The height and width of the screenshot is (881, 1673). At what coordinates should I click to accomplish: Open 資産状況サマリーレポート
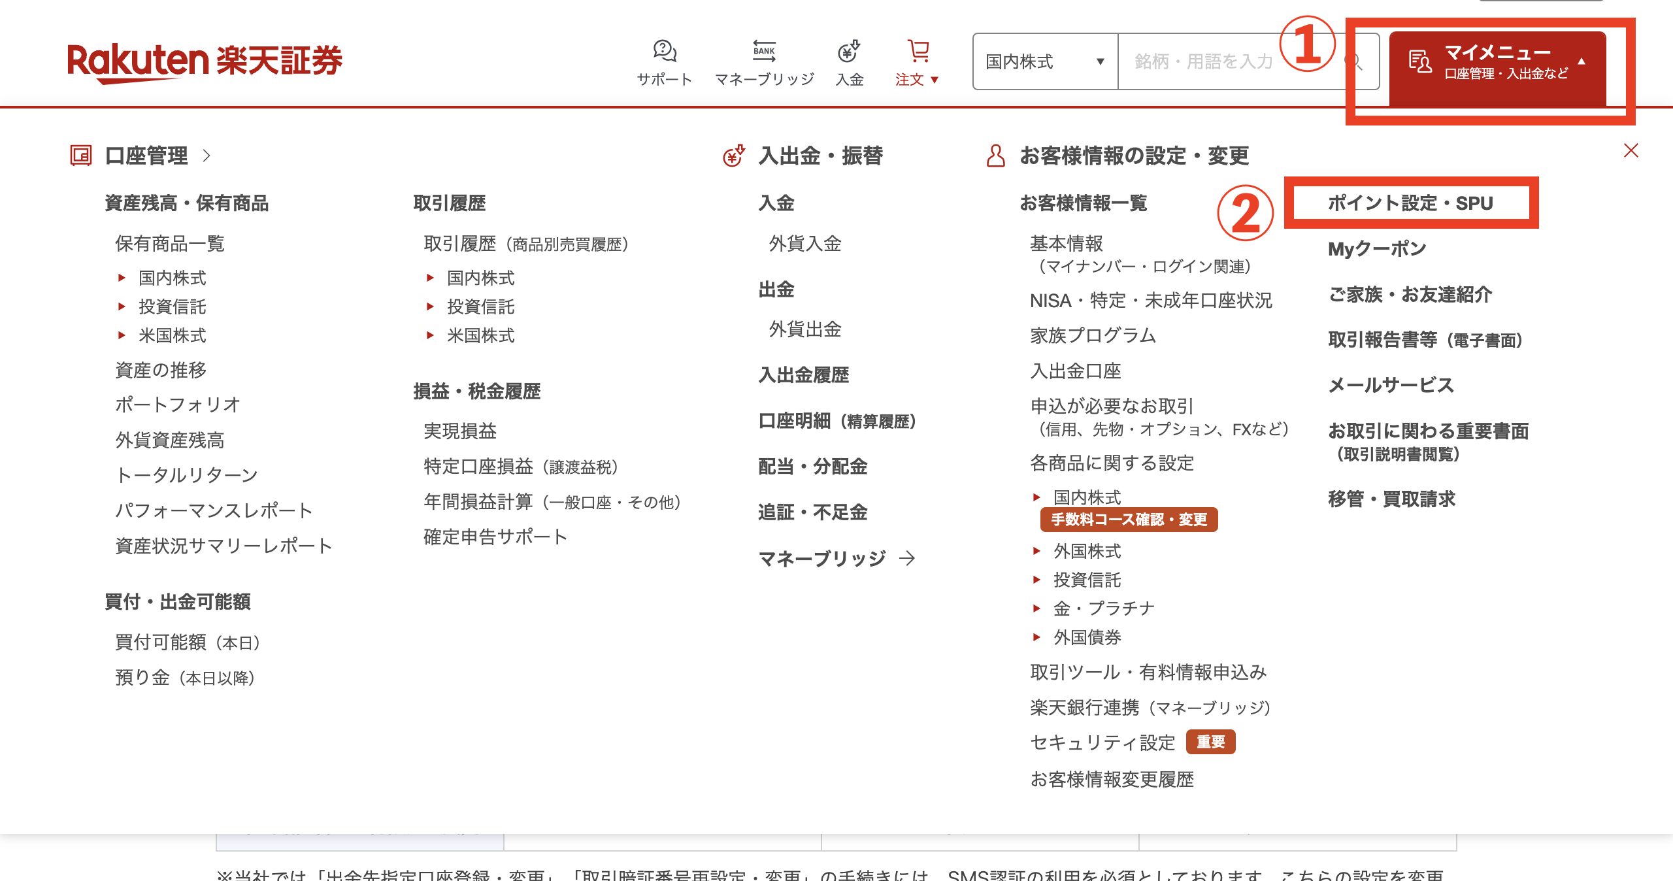point(224,546)
